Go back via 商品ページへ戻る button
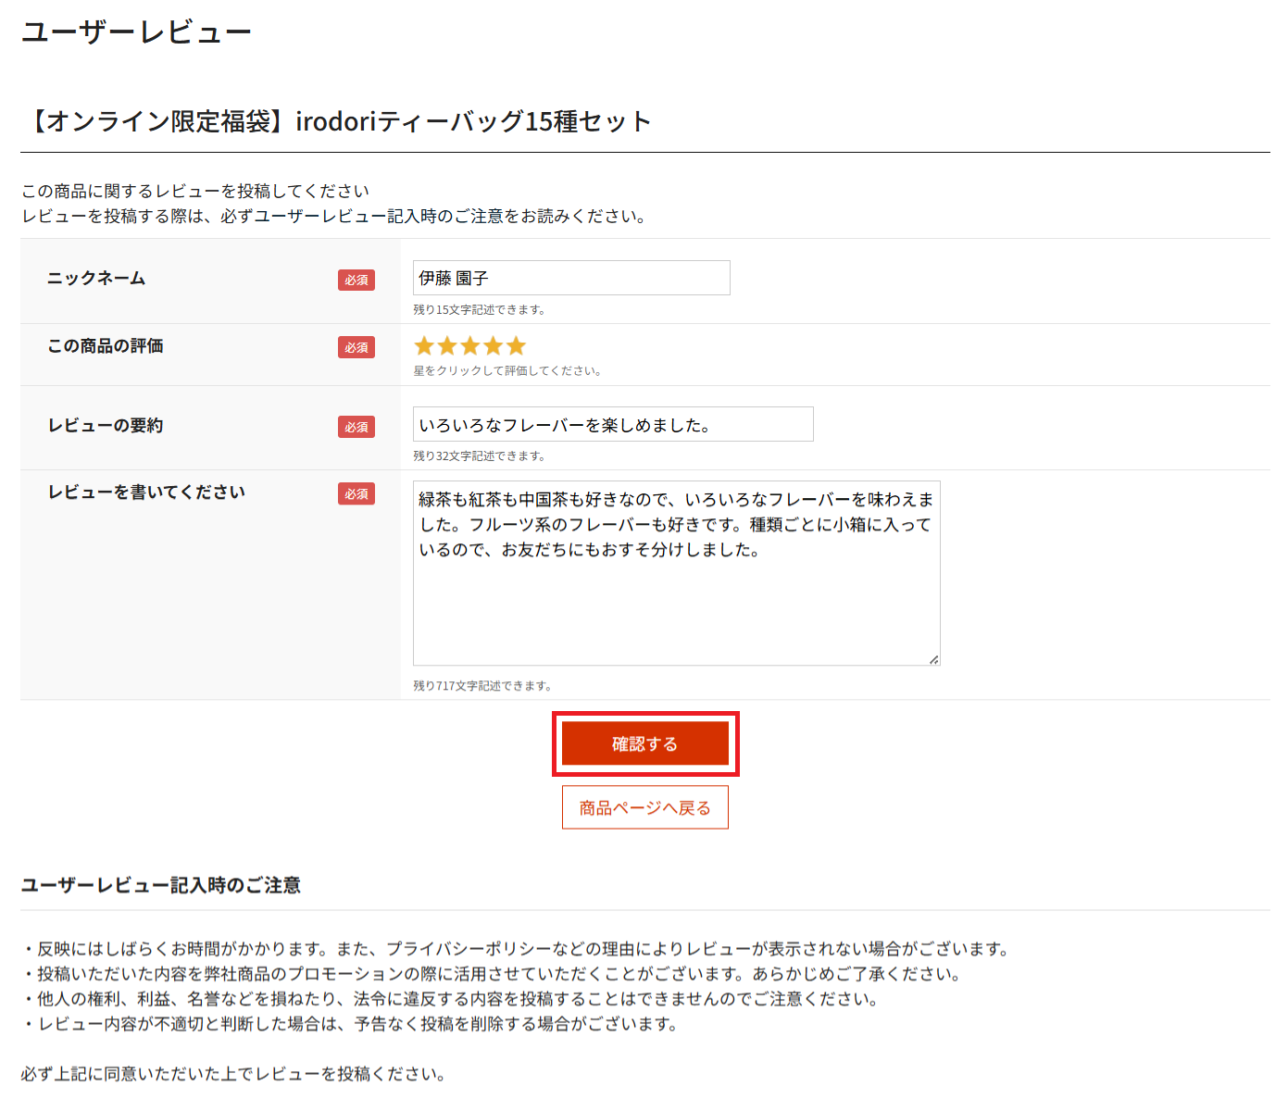1288x1111 pixels. (x=645, y=807)
